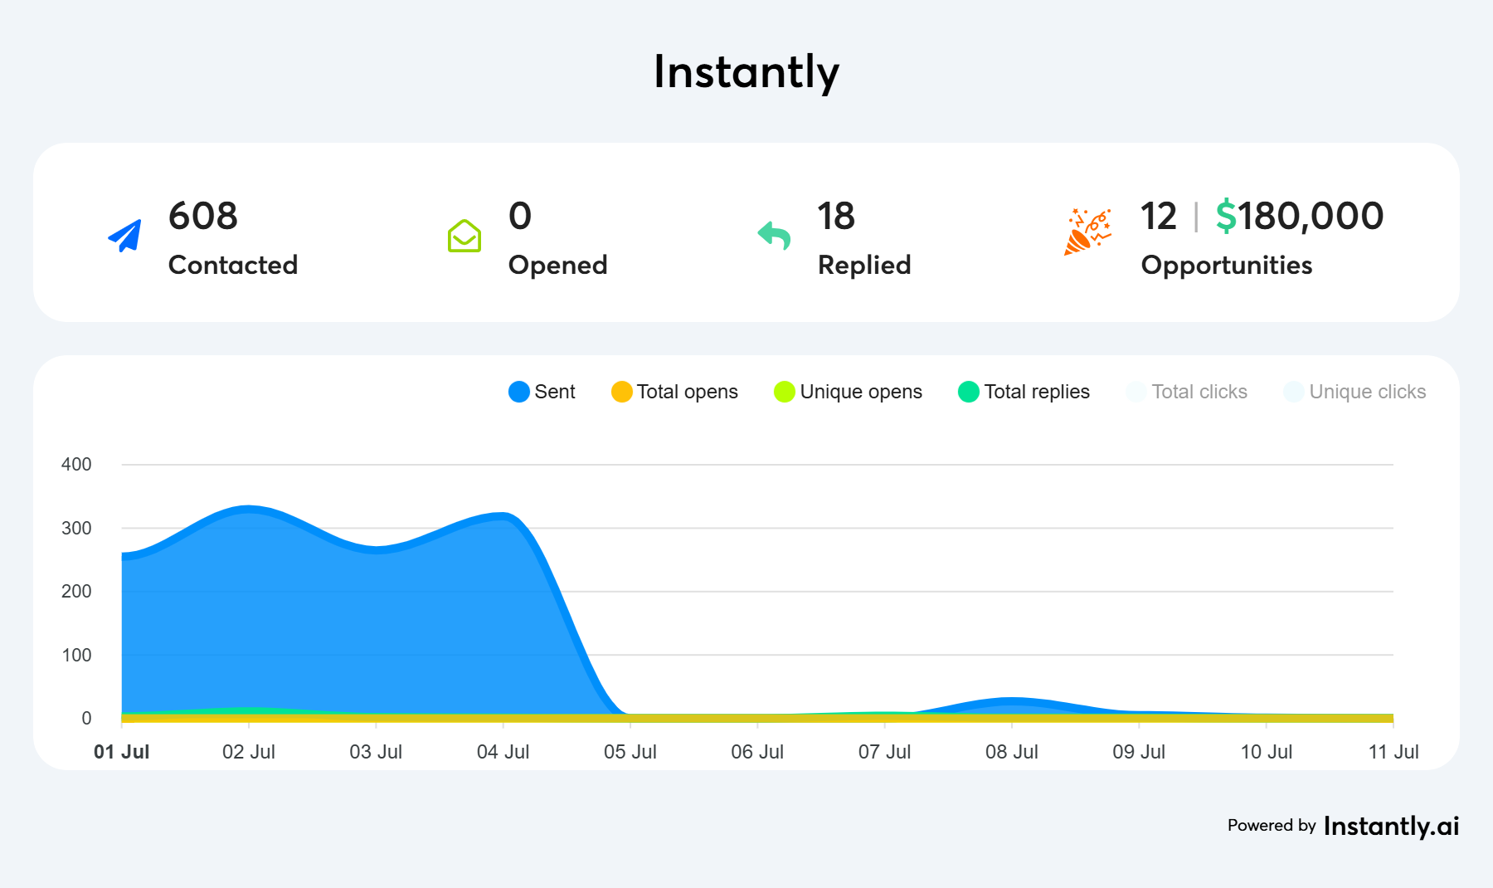Click the 608 Contacted count

pos(203,216)
